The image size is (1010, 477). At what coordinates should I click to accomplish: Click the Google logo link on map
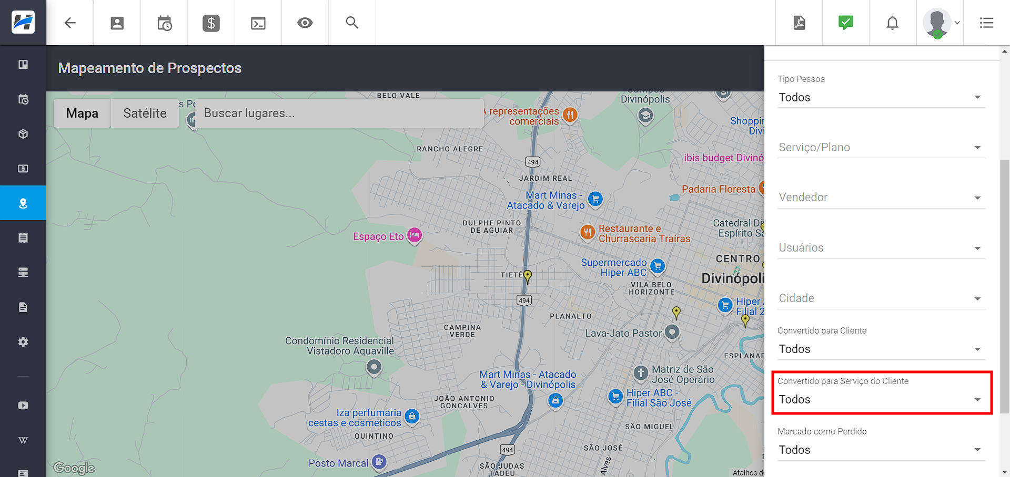tap(74, 468)
